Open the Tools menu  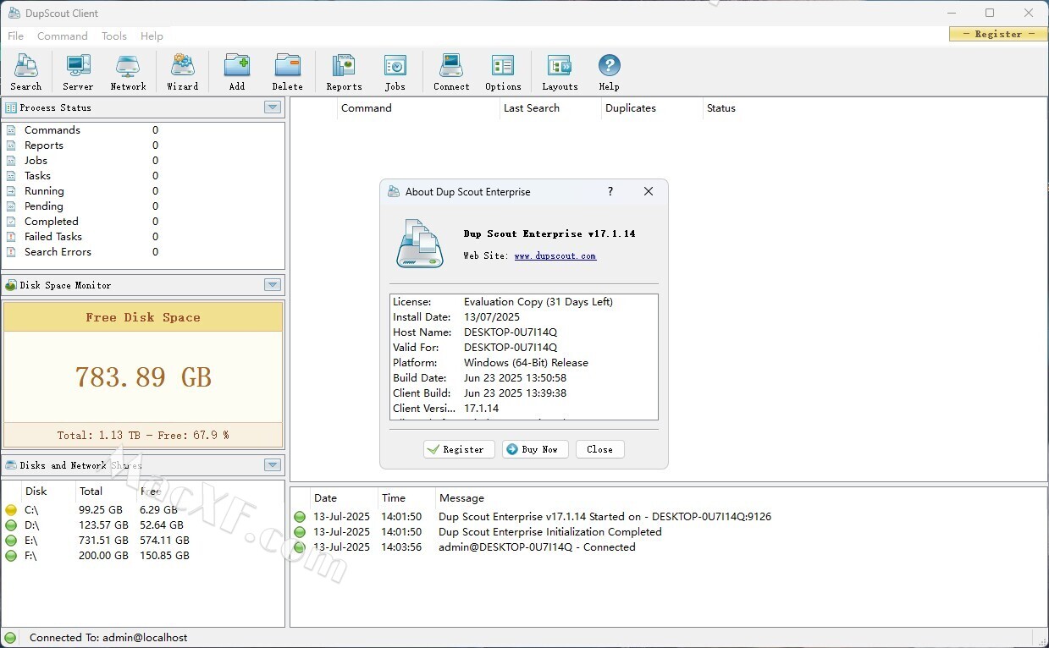[114, 36]
